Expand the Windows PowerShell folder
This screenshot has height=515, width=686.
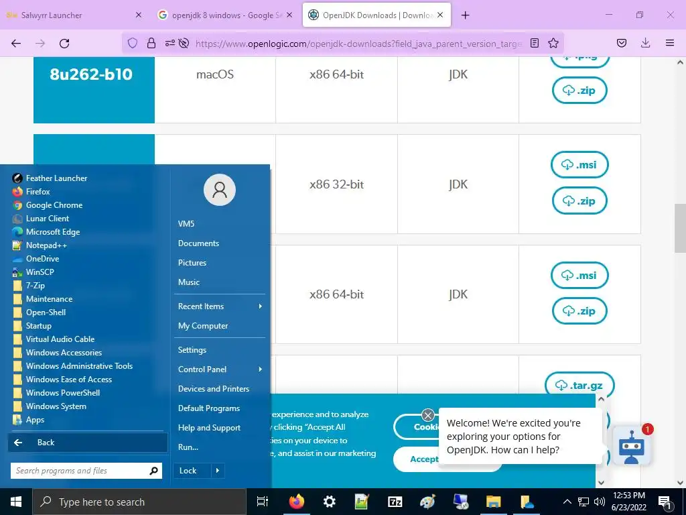(x=56, y=393)
